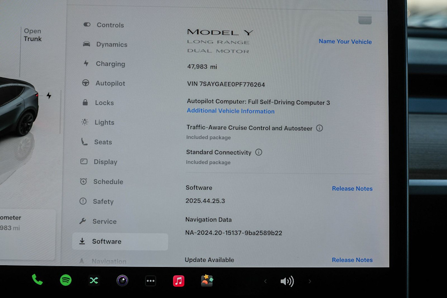
Task: Tap the VIN 7SAYGAEE0PF776264 text
Action: click(226, 84)
